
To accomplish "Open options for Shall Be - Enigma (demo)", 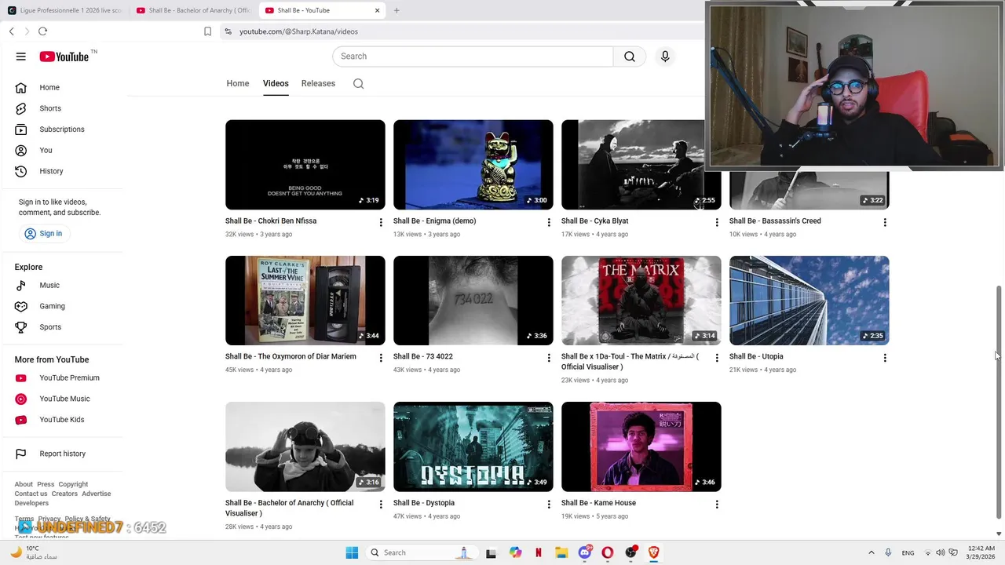I will [x=549, y=222].
